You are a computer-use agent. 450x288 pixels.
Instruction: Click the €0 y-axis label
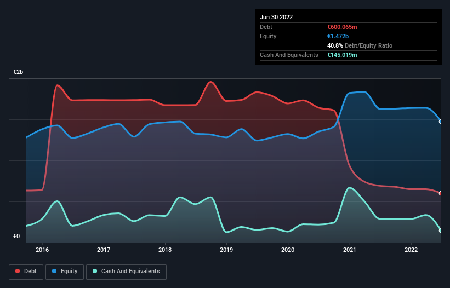(16, 236)
